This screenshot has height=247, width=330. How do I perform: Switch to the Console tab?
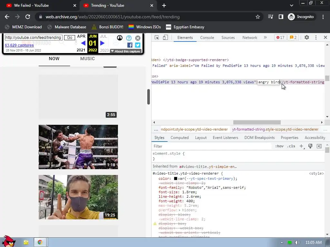coord(207,38)
